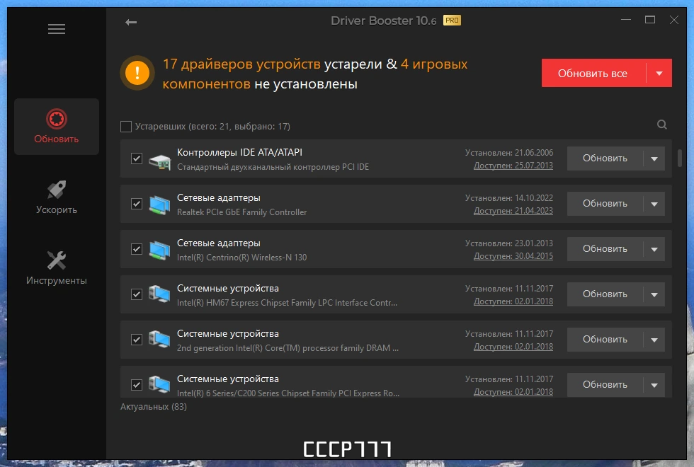The width and height of the screenshot is (694, 467).
Task: Open the Инструменты section
Action: pyautogui.click(x=57, y=268)
